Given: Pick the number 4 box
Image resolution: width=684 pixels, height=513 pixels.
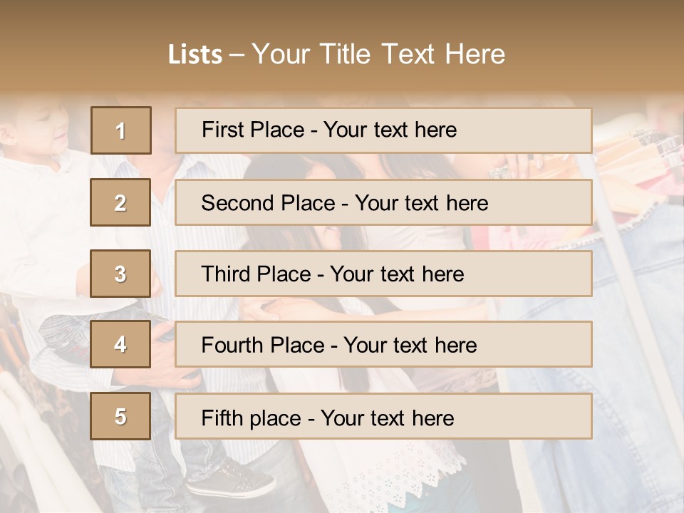Looking at the screenshot, I should pos(120,344).
